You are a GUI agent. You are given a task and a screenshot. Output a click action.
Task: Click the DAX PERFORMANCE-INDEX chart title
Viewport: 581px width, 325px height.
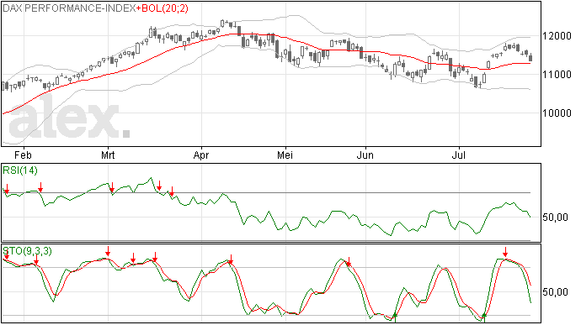[69, 8]
